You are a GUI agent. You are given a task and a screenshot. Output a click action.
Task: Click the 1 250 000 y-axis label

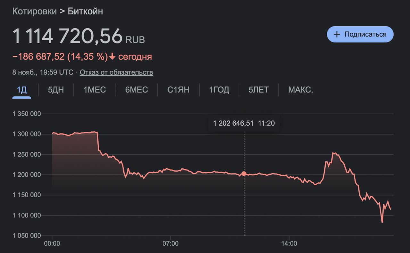pyautogui.click(x=27, y=155)
